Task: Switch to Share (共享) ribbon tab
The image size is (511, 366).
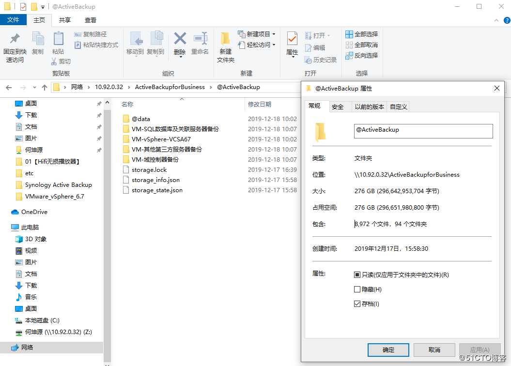Action: (64, 20)
